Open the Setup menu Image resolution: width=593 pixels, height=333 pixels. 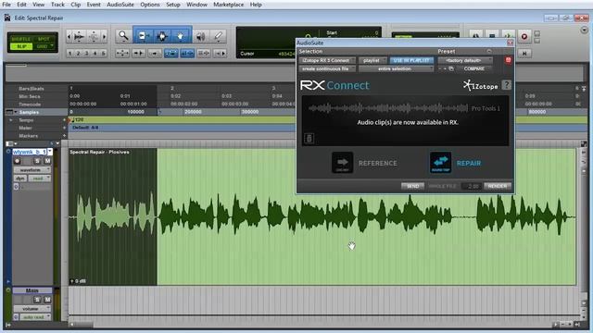pyautogui.click(x=173, y=5)
